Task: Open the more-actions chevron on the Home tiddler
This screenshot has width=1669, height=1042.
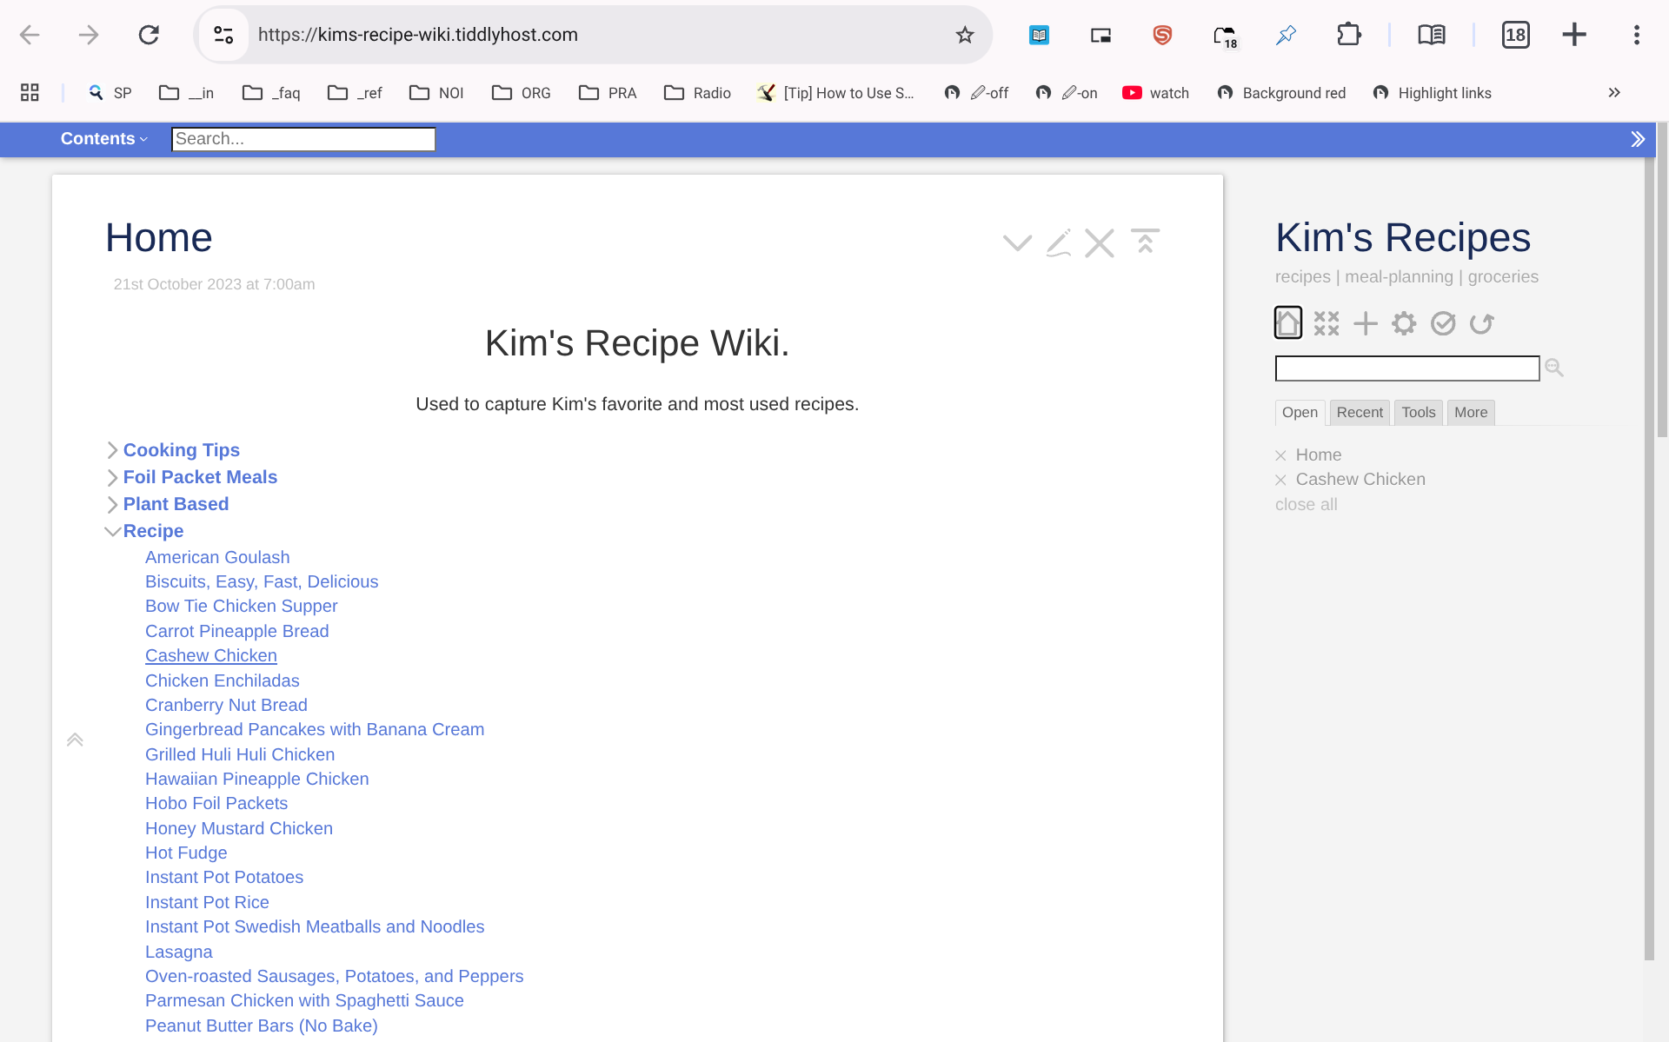Action: (1017, 242)
